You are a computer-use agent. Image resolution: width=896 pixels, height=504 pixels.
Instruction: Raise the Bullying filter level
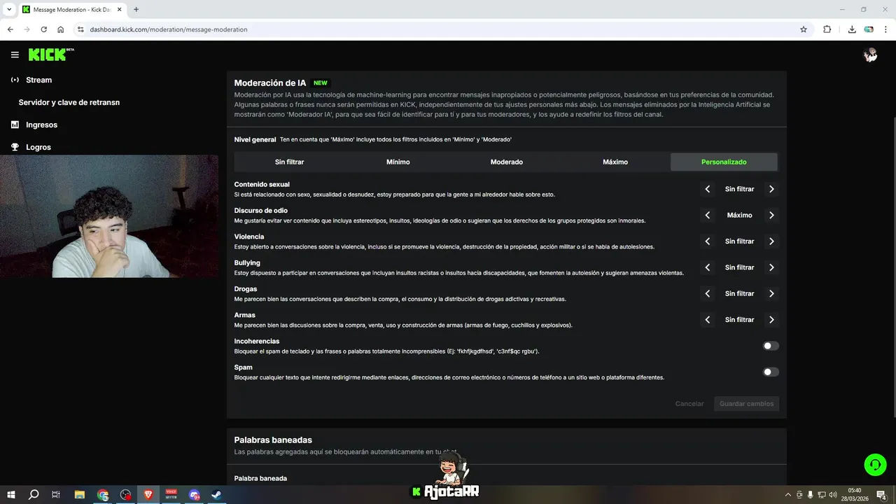pos(771,267)
